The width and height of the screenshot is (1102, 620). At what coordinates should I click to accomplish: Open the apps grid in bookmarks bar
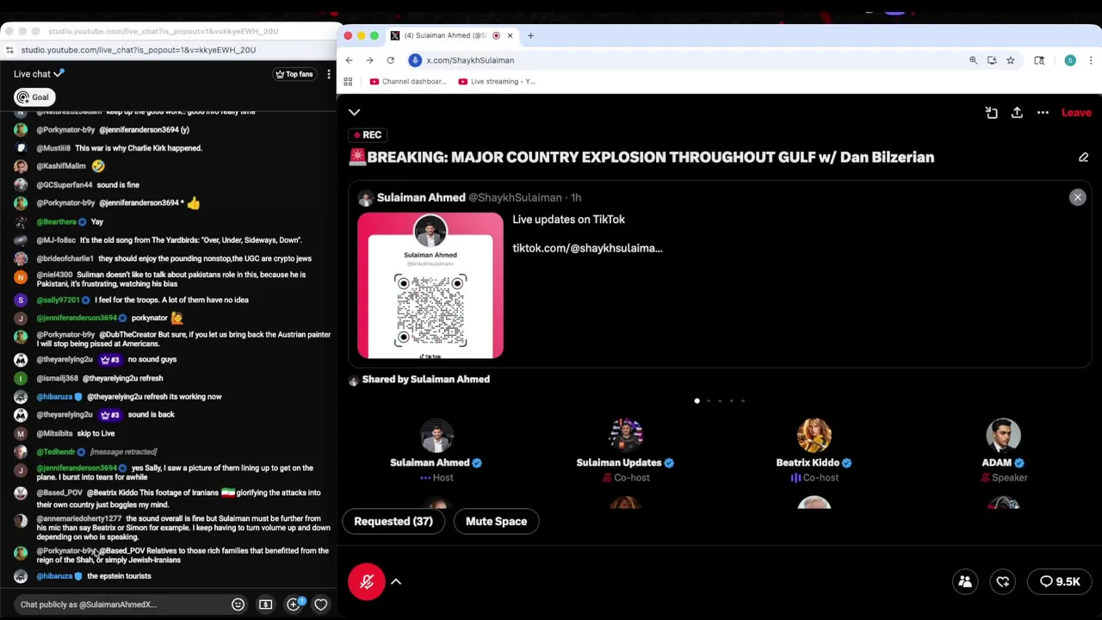click(348, 82)
